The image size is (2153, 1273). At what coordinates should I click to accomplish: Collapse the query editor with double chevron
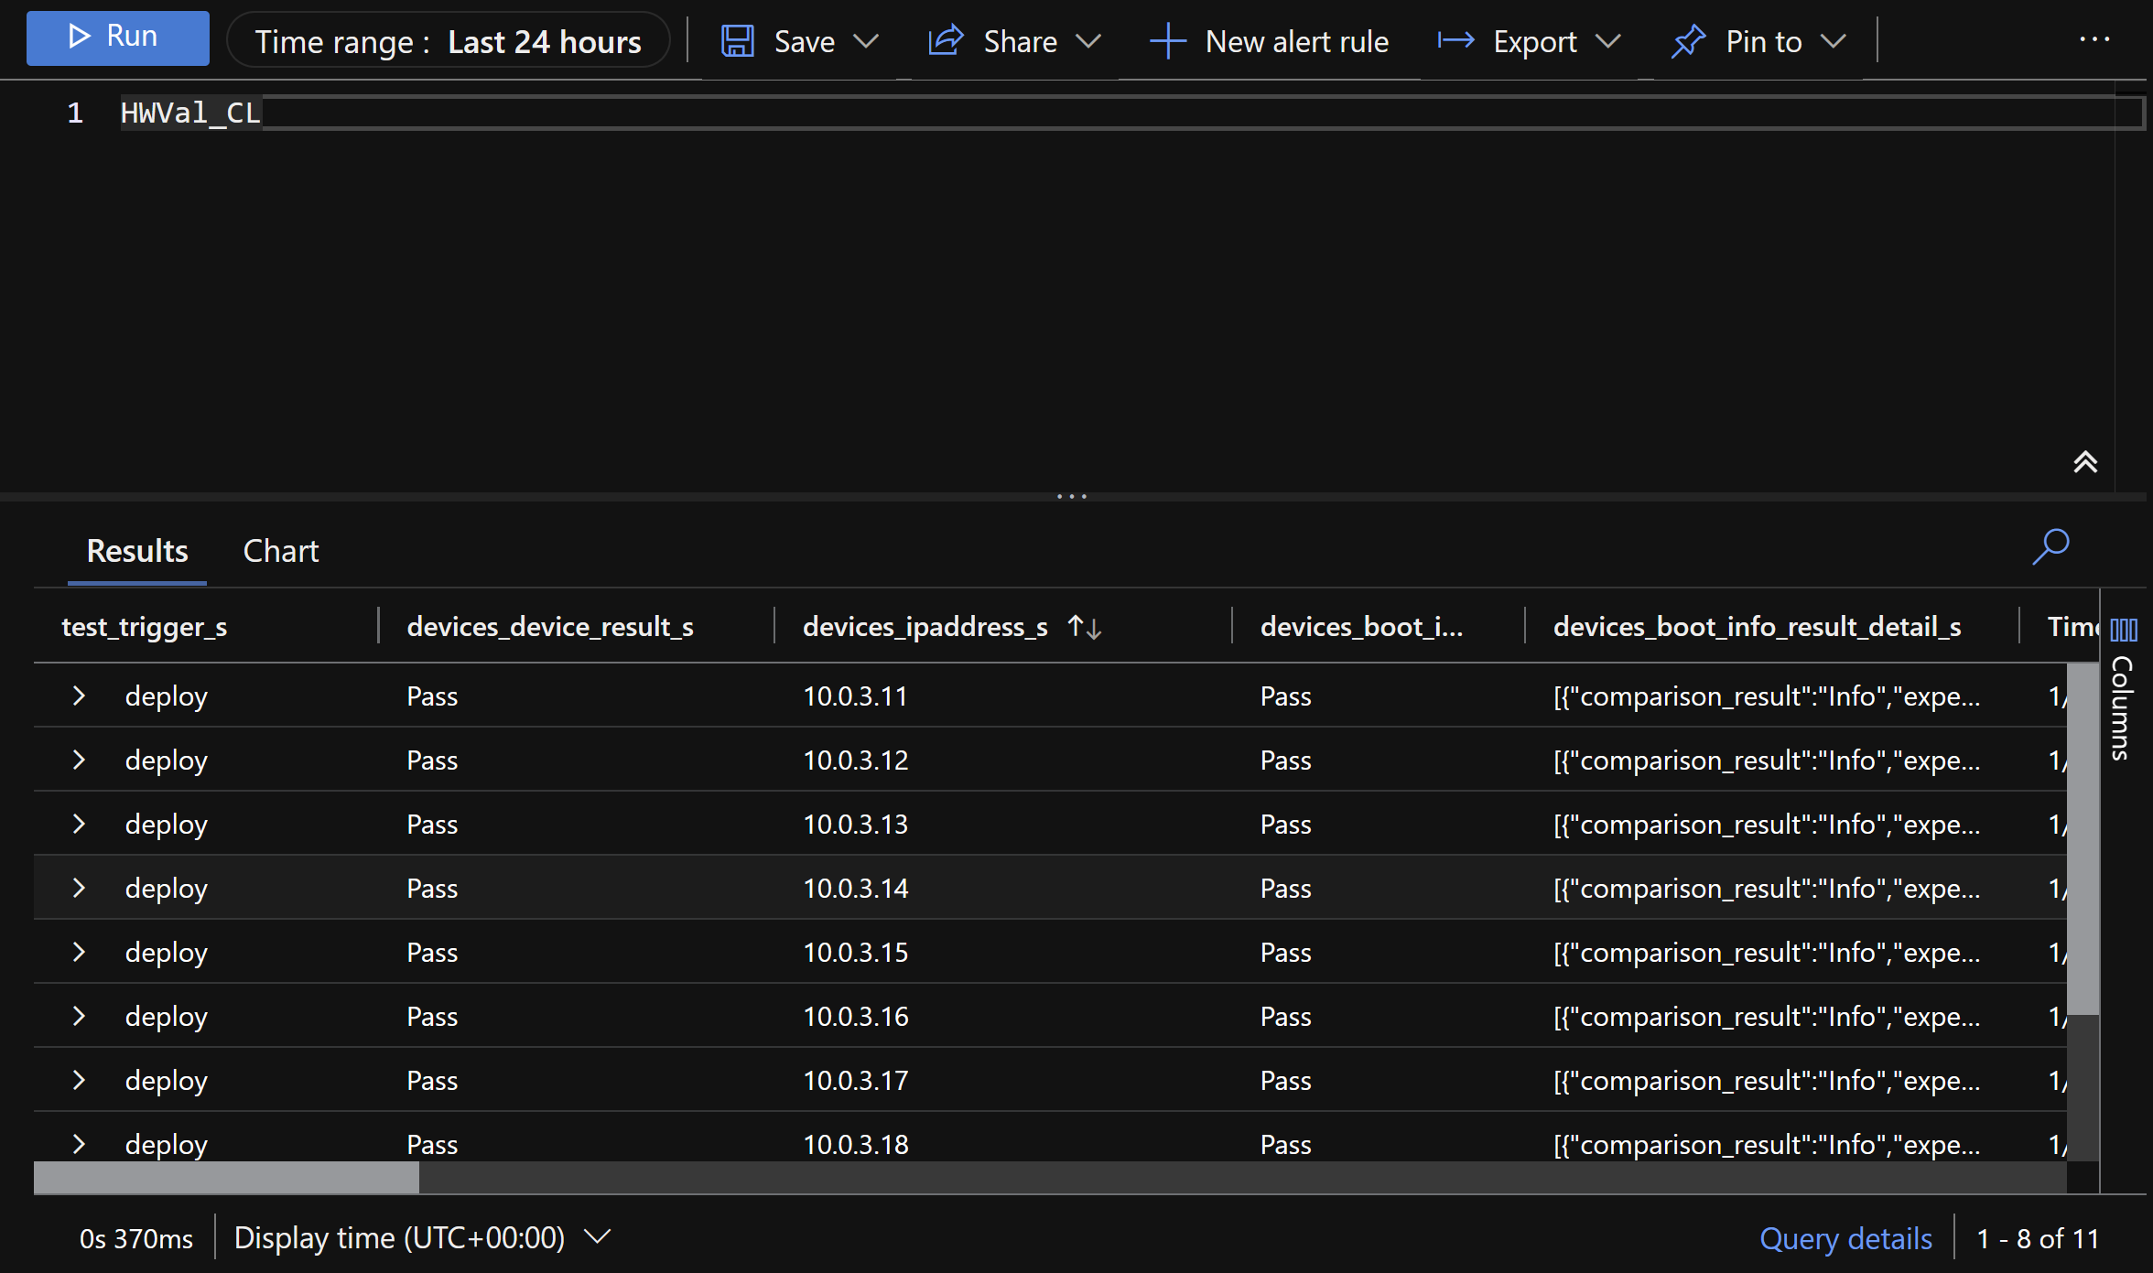2085,462
